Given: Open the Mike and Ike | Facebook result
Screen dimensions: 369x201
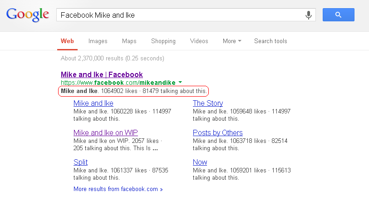Looking at the screenshot, I should [x=102, y=74].
